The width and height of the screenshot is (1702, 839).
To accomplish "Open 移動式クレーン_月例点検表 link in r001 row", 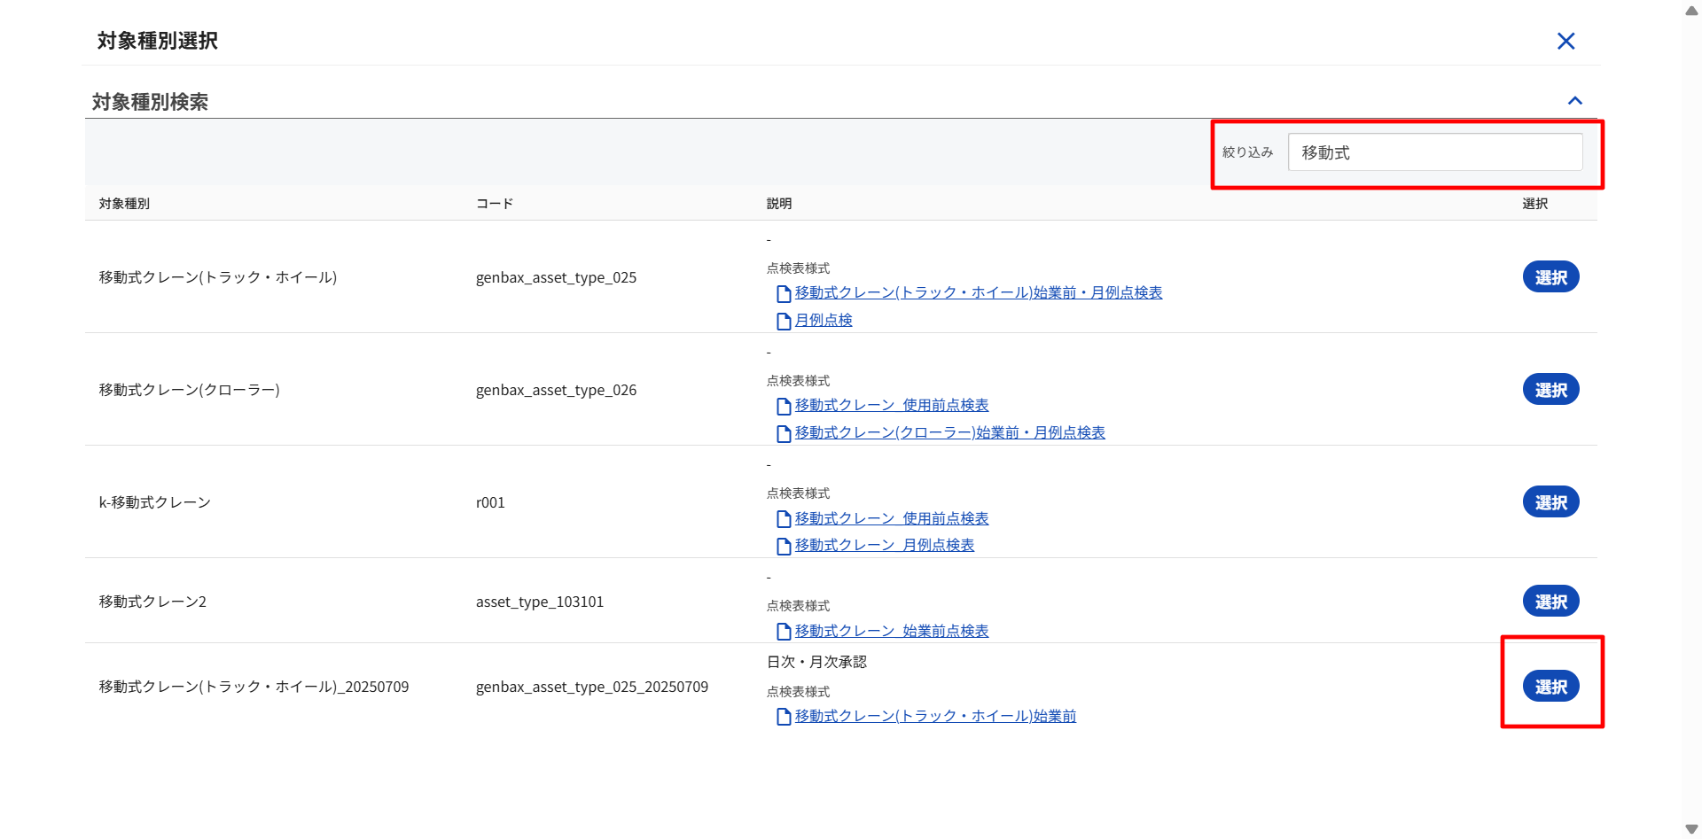I will coord(884,545).
